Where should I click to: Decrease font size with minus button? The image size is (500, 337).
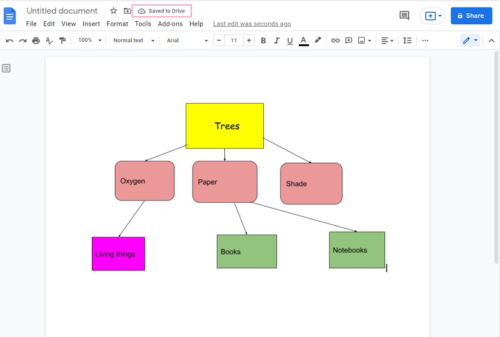click(x=219, y=41)
